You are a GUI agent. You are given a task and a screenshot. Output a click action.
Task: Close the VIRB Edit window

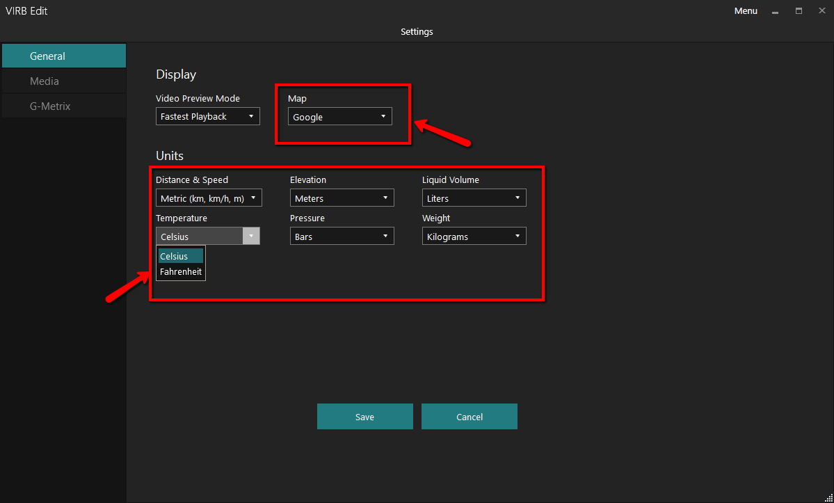[x=821, y=11]
